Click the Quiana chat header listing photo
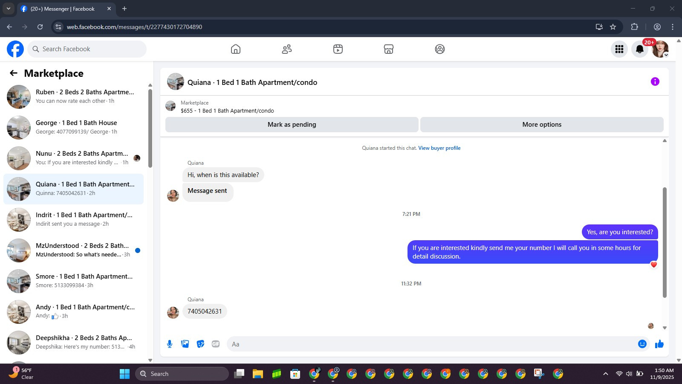The width and height of the screenshot is (682, 384). (x=176, y=81)
